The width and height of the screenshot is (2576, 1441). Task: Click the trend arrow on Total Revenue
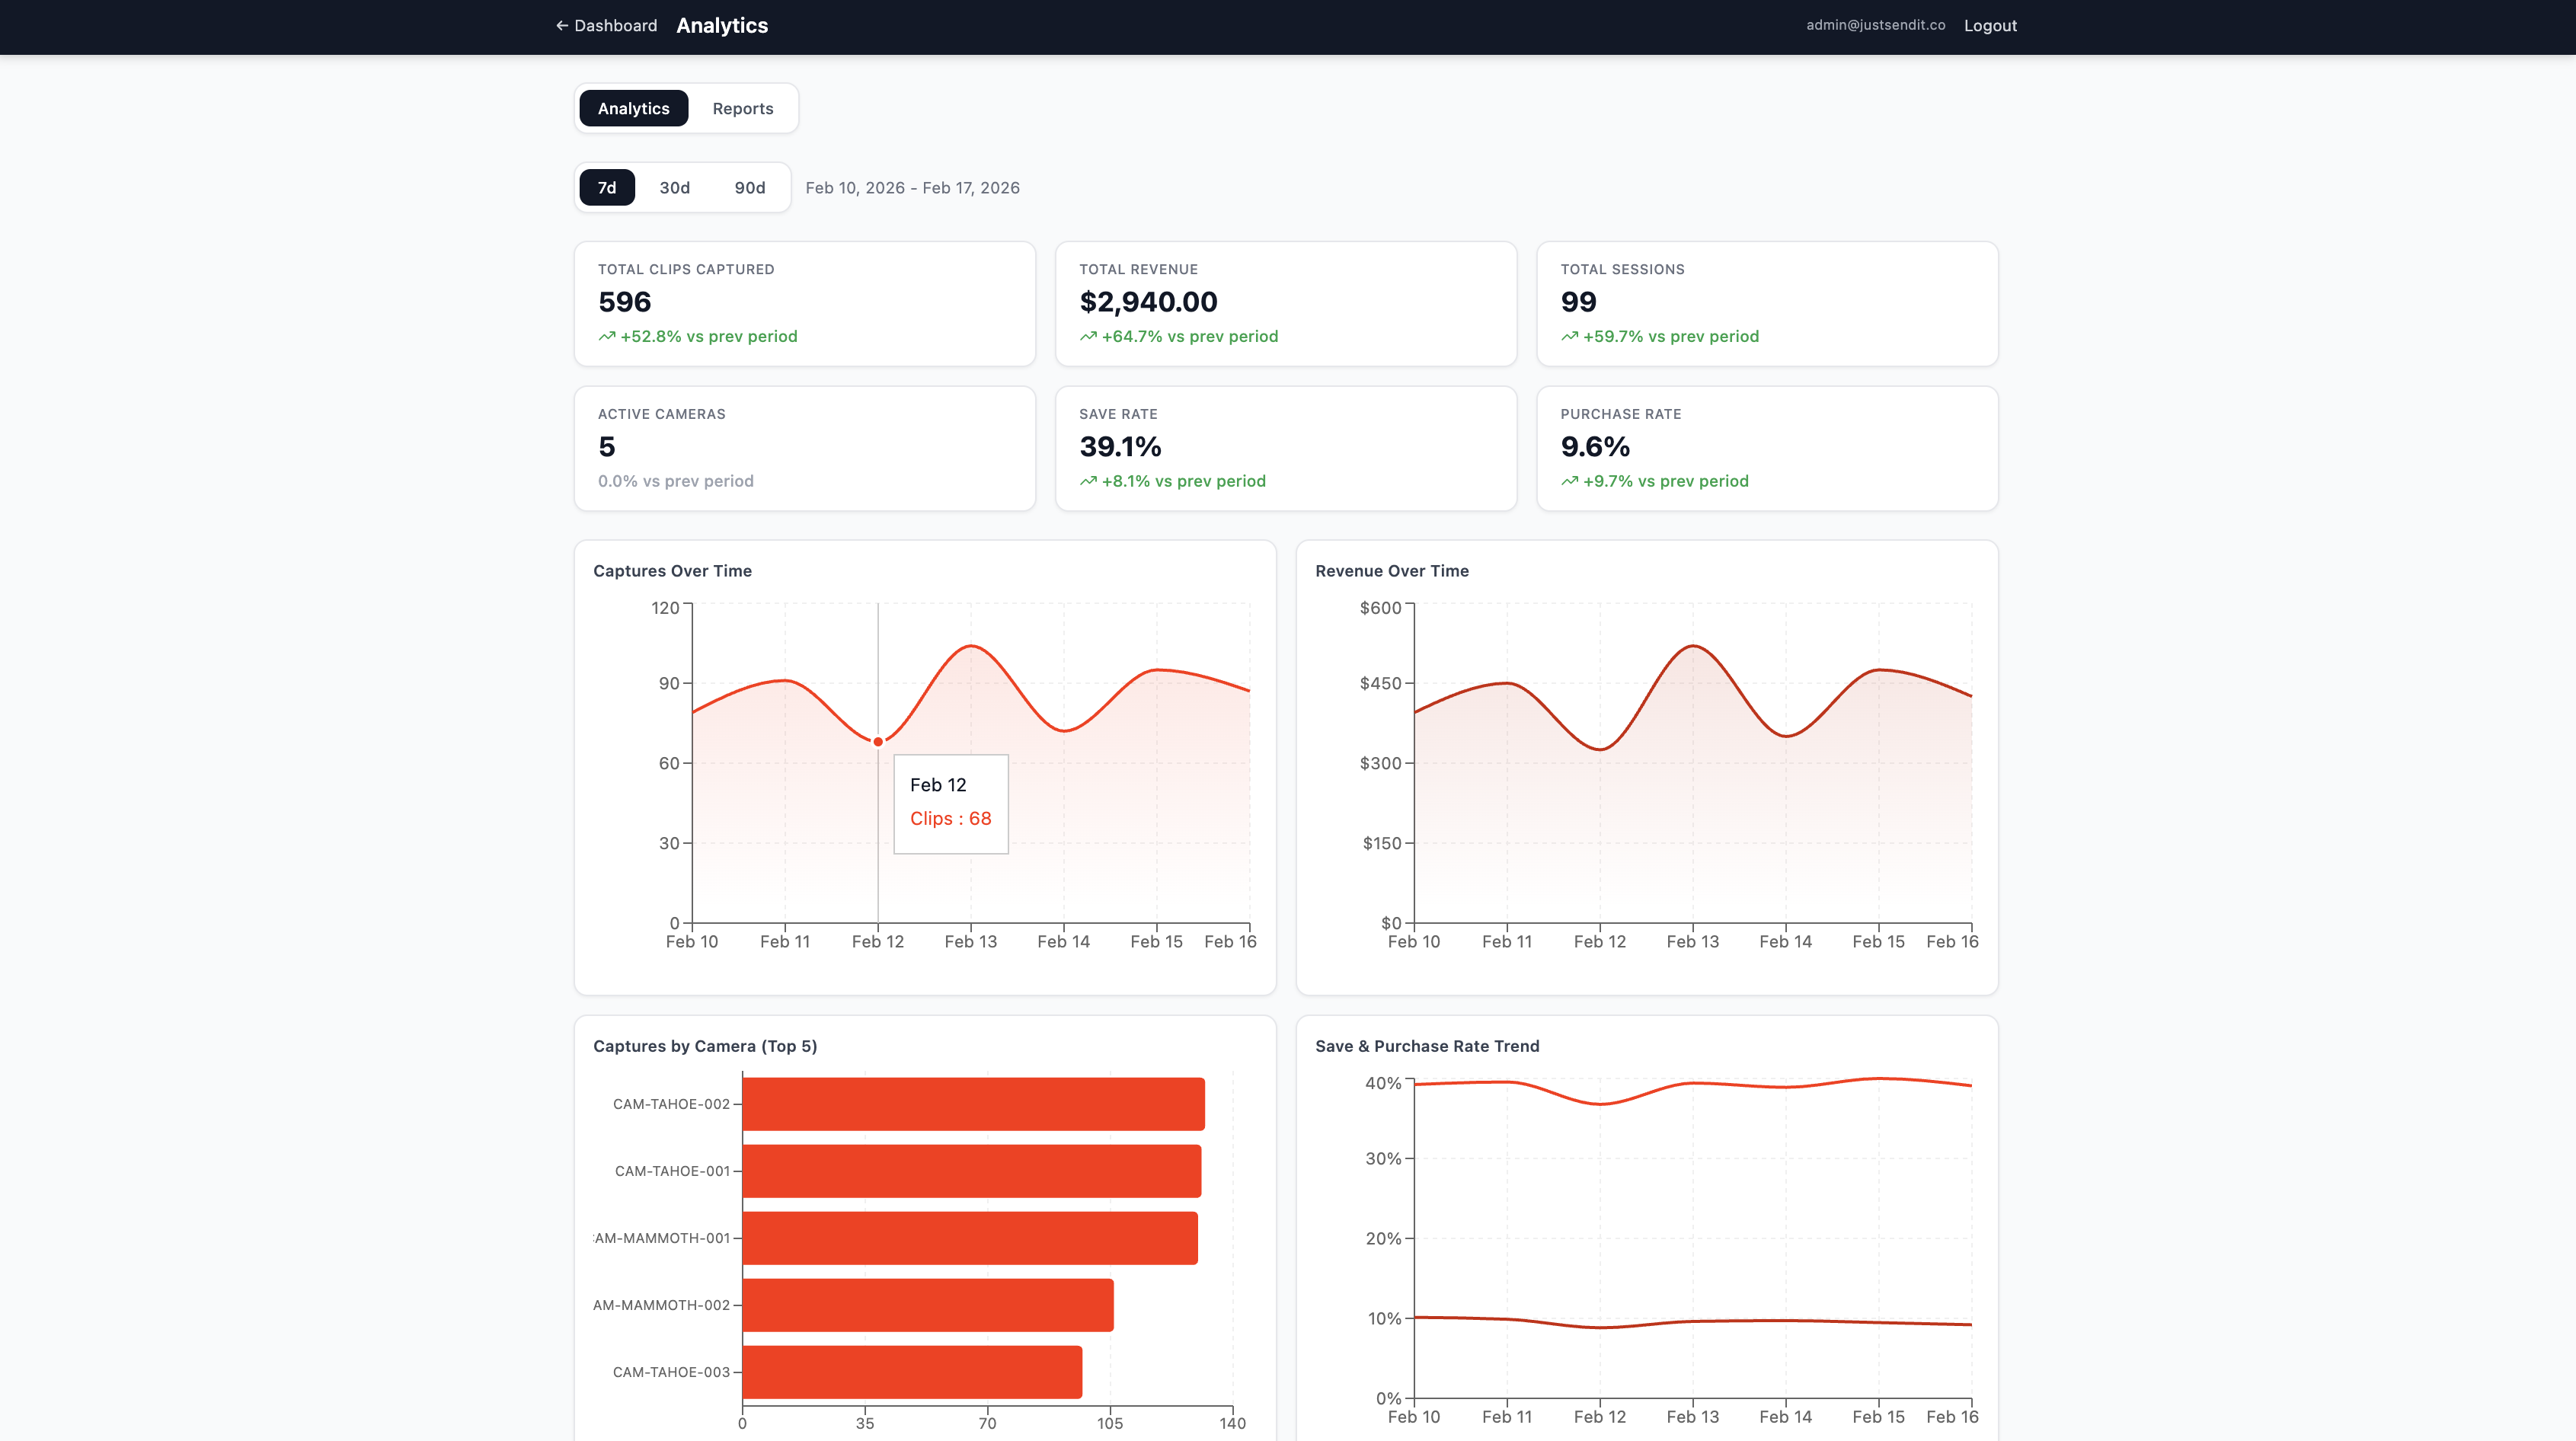click(x=1088, y=336)
